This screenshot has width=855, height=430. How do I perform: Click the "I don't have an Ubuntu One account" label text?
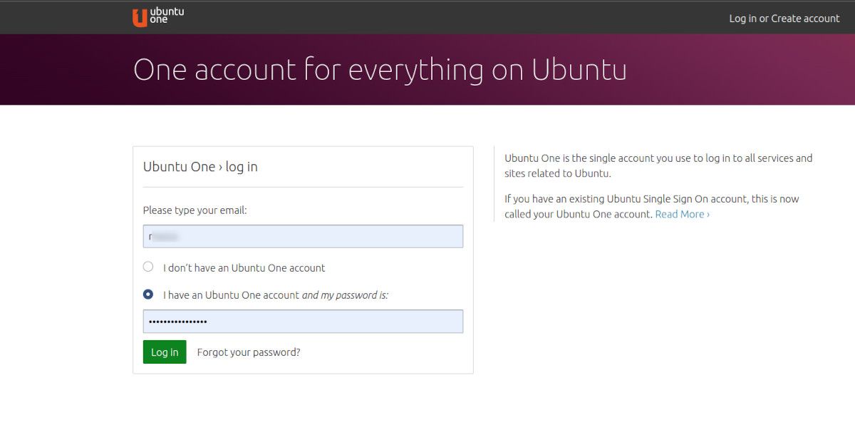[244, 268]
